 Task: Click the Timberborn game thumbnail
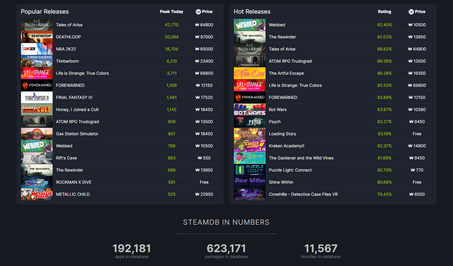pyautogui.click(x=37, y=61)
